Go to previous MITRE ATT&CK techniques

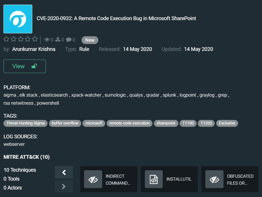click(64, 172)
